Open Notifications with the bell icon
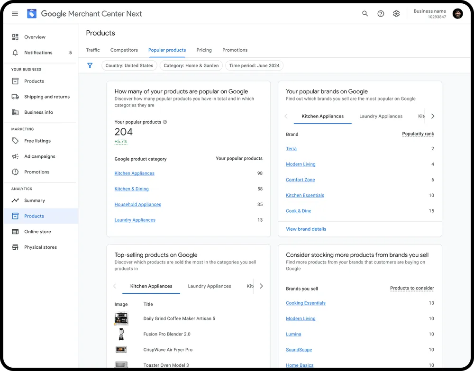Image resolution: width=474 pixels, height=371 pixels. pyautogui.click(x=16, y=53)
